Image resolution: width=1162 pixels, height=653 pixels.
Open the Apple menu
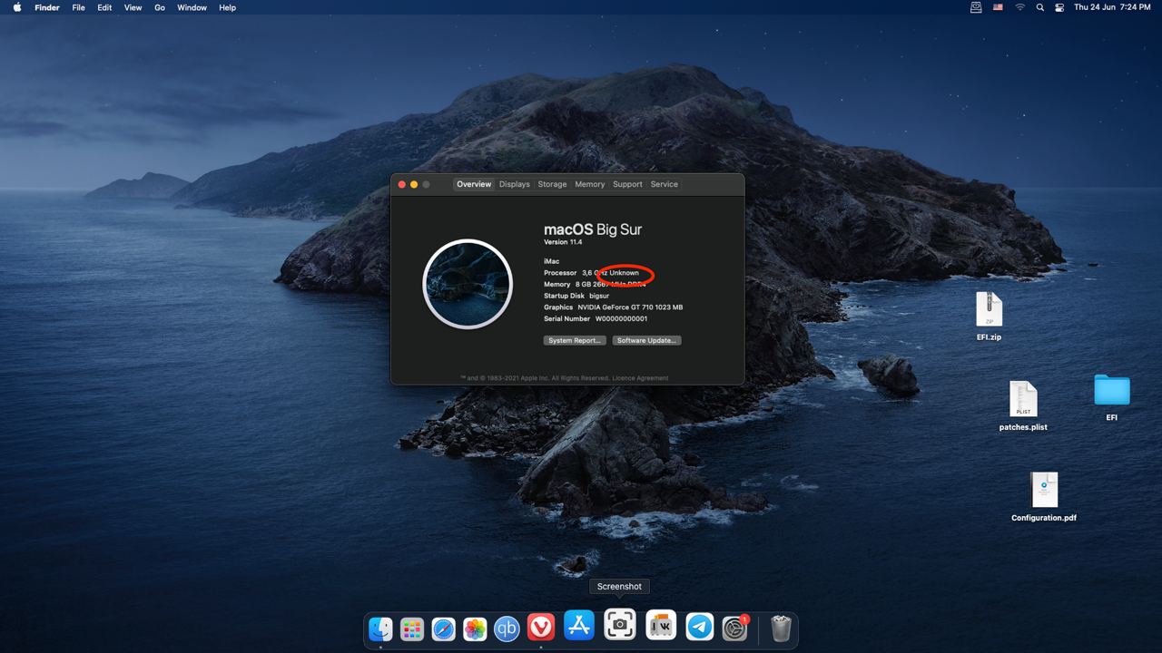(16, 7)
